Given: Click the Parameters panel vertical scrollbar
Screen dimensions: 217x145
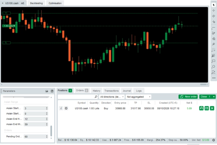Looking at the screenshot, I should 51,131.
